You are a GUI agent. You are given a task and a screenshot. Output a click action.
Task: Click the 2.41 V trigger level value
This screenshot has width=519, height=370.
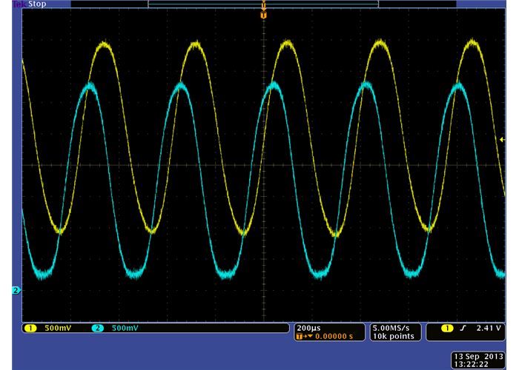(489, 328)
